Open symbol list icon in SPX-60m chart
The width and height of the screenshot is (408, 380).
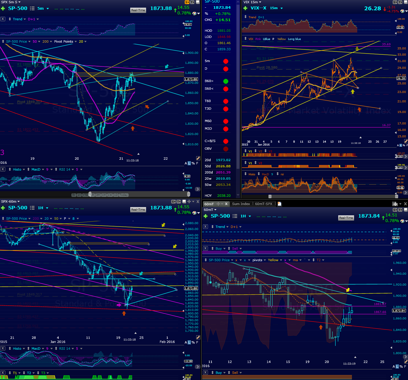(x=32, y=208)
